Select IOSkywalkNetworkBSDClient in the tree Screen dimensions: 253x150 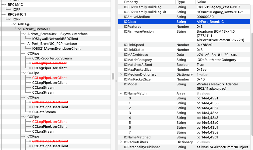point(55,39)
